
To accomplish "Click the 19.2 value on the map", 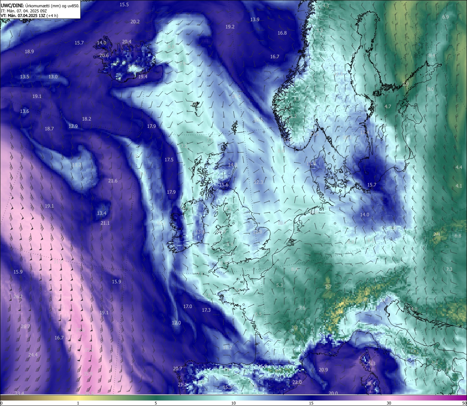I will click(x=230, y=27).
